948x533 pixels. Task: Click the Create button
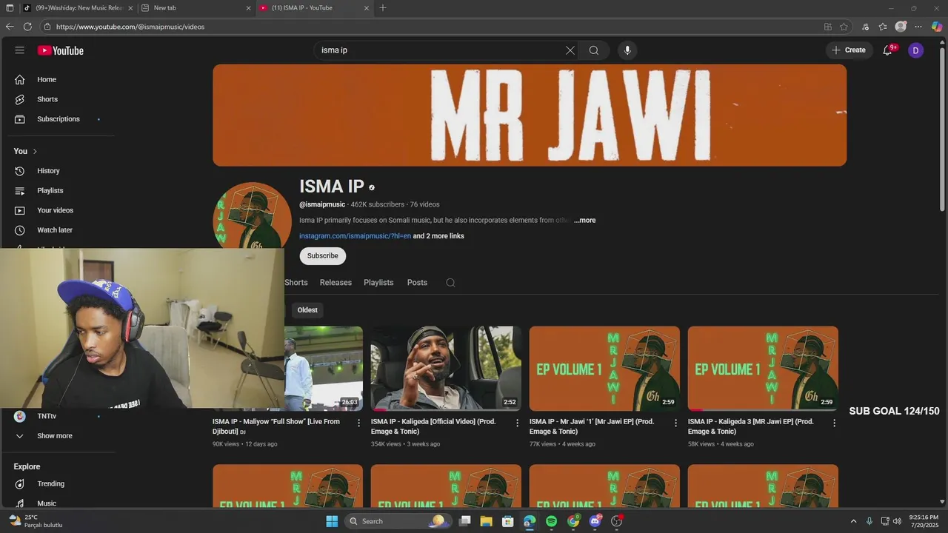coord(849,50)
